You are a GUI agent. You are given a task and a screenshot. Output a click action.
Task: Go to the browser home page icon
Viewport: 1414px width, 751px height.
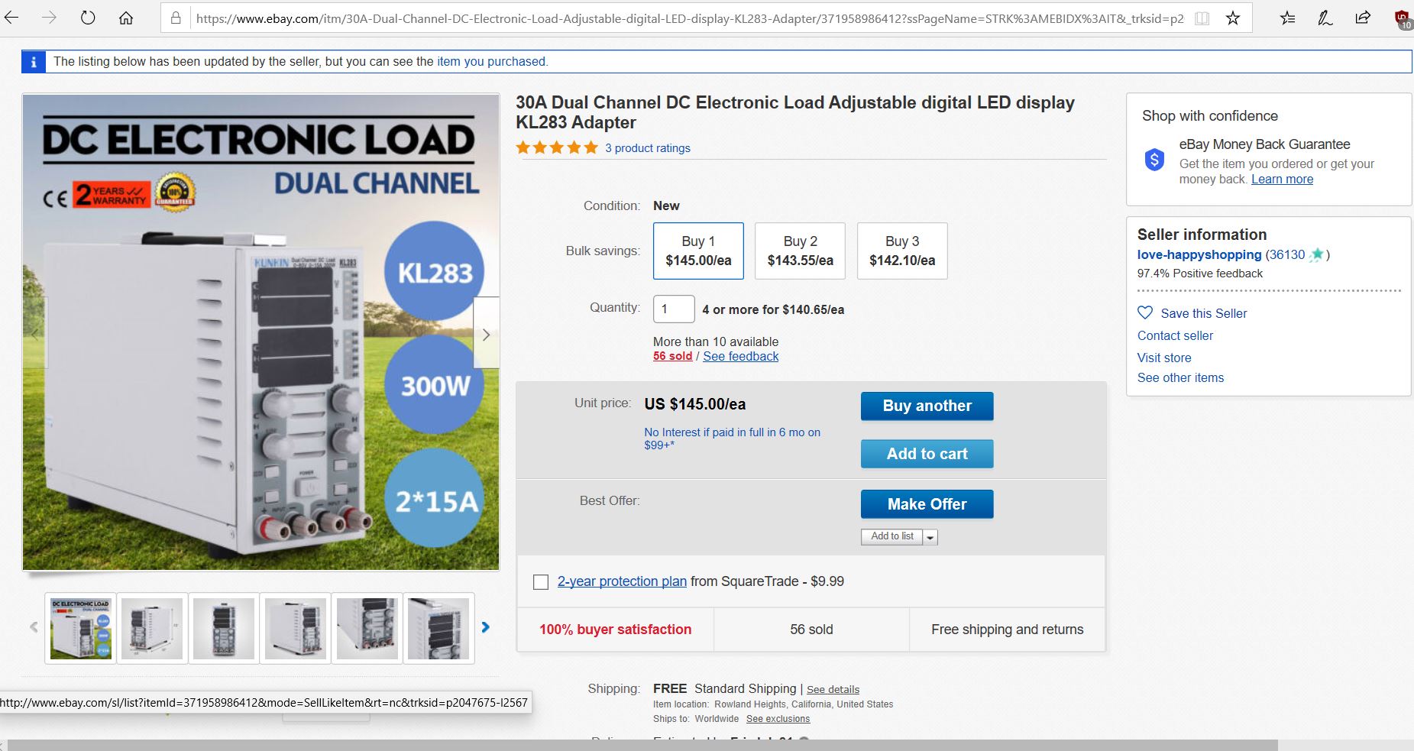point(126,18)
